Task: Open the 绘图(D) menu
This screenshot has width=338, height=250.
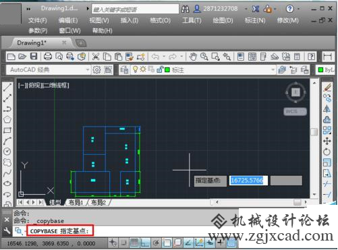Action: tap(223, 21)
